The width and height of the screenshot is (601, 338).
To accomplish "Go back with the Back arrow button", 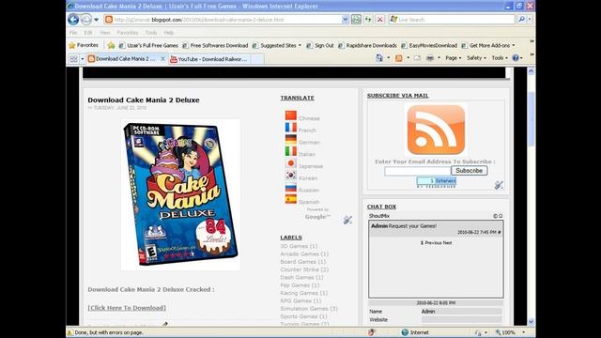I will point(73,19).
